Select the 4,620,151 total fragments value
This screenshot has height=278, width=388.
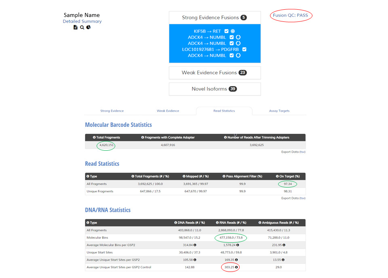(106, 145)
